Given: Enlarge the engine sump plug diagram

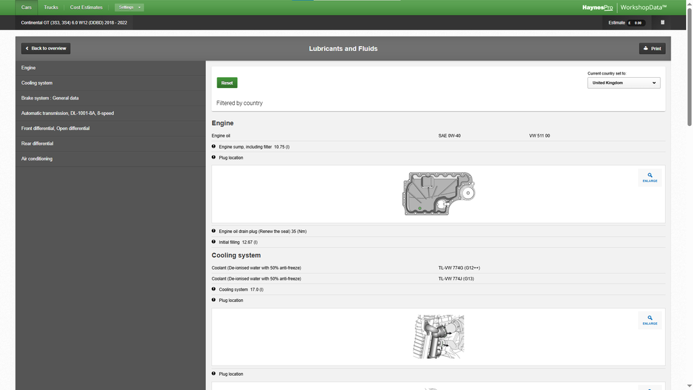Looking at the screenshot, I should coord(650,177).
